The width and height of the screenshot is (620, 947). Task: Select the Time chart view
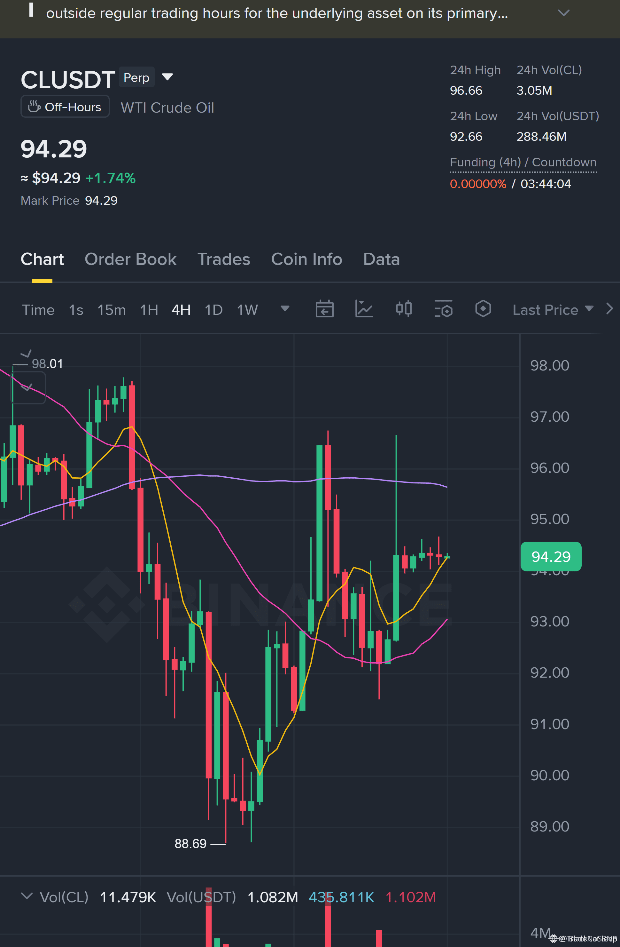tap(38, 310)
